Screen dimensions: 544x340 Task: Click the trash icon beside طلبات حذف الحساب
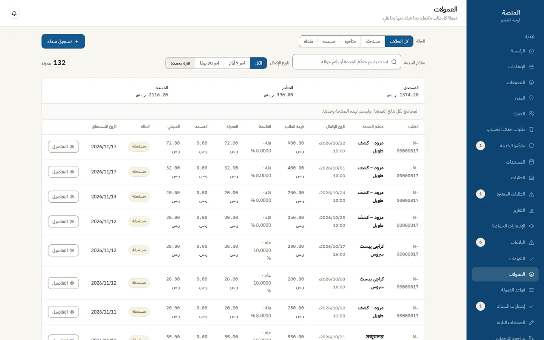531,130
